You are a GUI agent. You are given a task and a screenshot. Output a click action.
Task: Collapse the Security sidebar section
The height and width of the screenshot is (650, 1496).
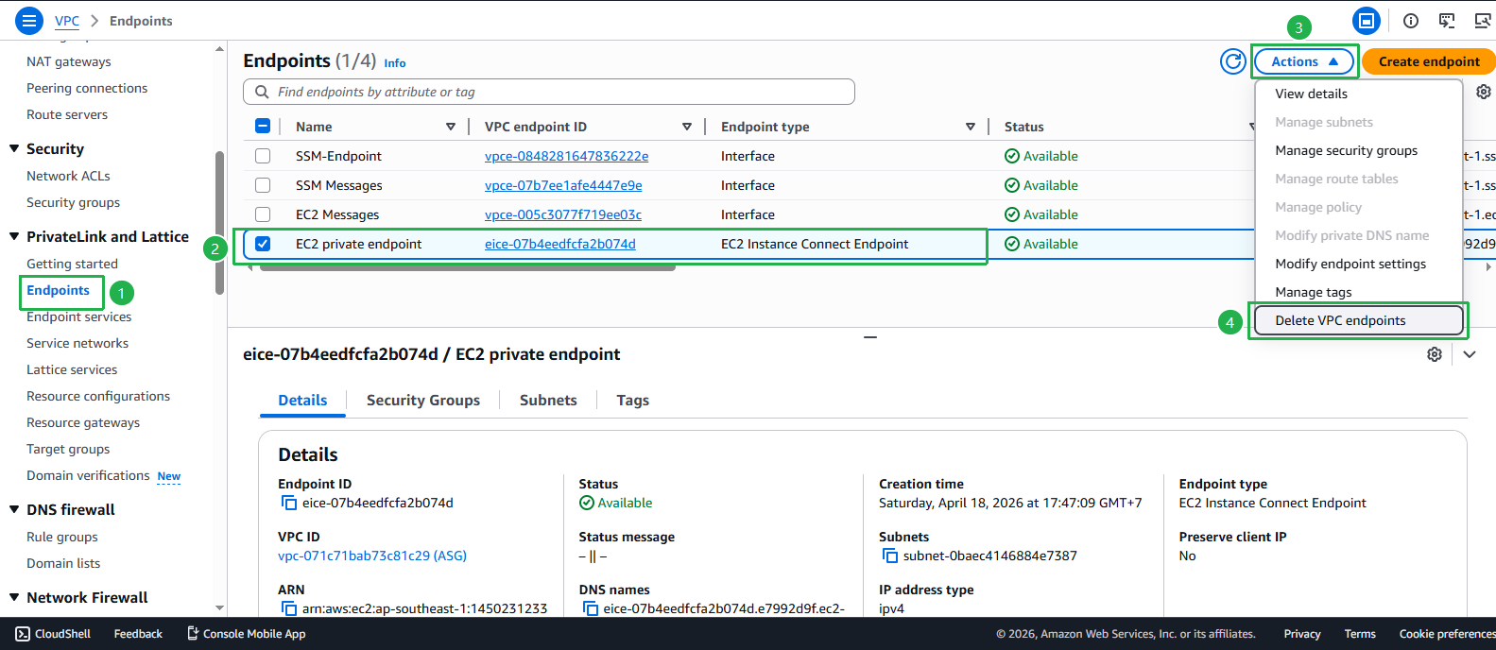tap(14, 148)
